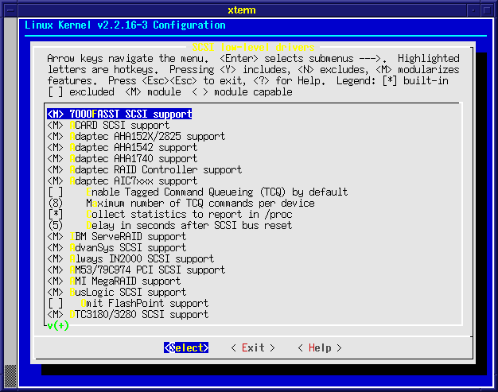Change module state of Adaptec AIC7xxx support
The width and height of the screenshot is (498, 392).
(55, 180)
